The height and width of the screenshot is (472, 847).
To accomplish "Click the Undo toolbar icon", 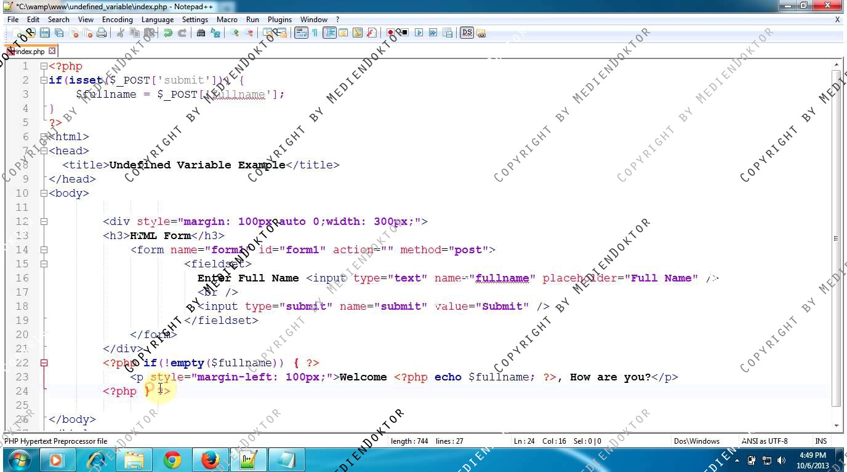I will pos(167,33).
